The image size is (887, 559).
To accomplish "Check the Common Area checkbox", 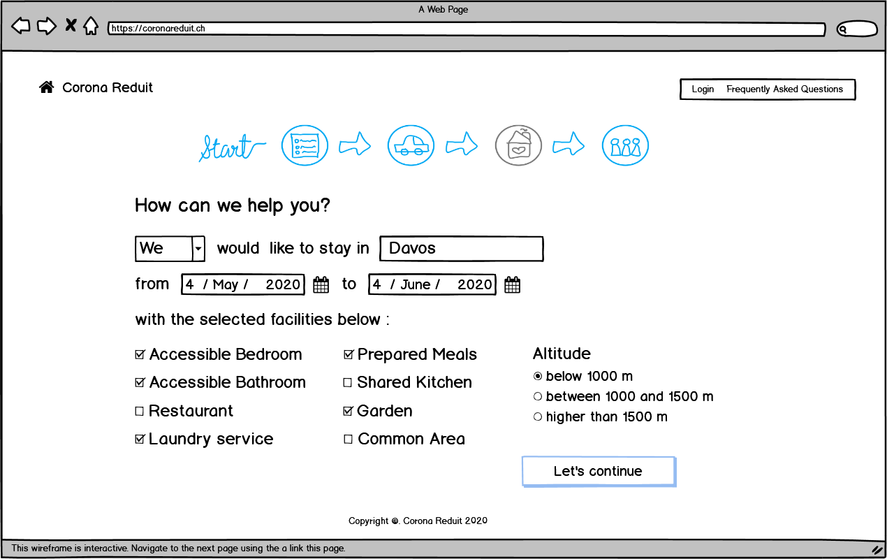I will click(348, 440).
